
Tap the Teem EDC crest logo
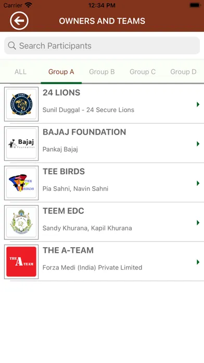point(21,222)
